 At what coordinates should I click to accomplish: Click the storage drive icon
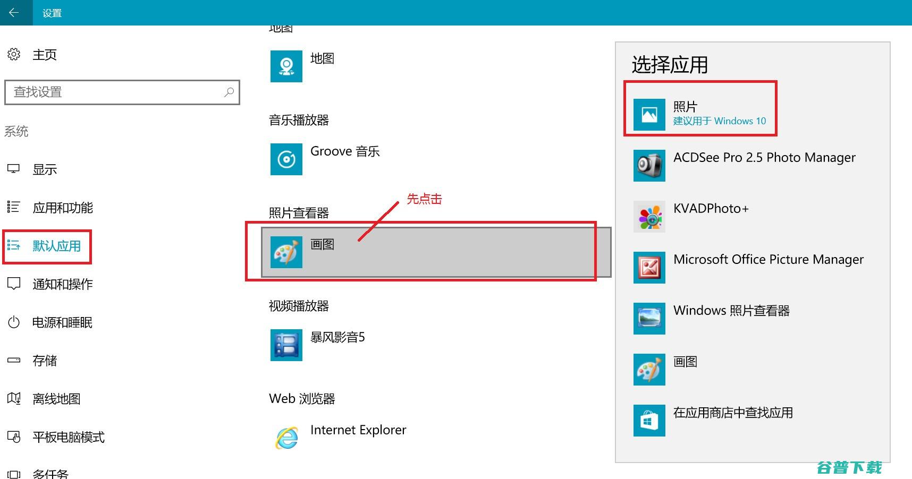click(x=14, y=360)
